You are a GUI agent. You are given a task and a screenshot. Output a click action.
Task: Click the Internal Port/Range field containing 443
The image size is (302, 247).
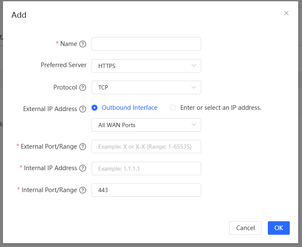[x=146, y=190]
